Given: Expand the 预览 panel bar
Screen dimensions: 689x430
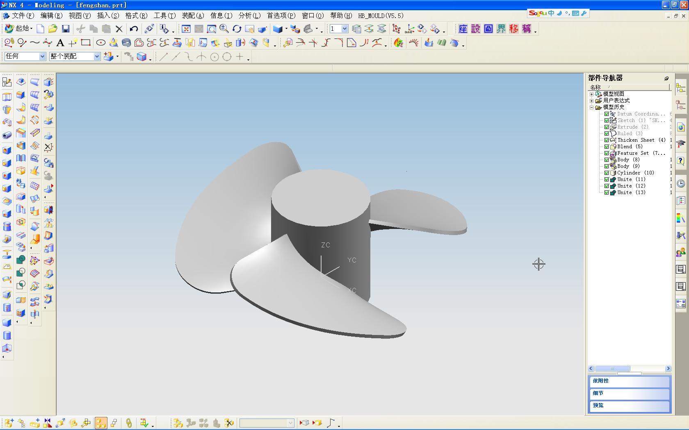Looking at the screenshot, I should (x=630, y=406).
